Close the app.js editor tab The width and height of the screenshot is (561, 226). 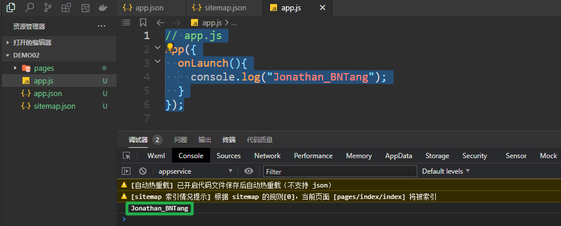tap(323, 7)
